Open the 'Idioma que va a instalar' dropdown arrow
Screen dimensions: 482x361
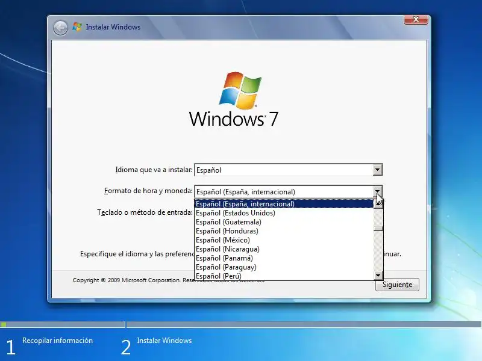378,170
